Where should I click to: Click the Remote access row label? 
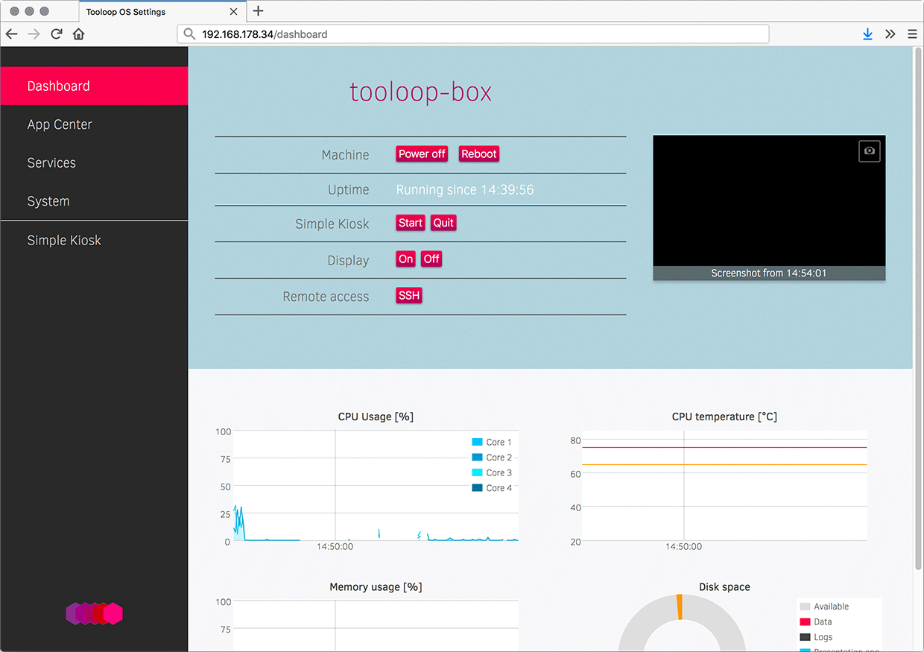[326, 297]
